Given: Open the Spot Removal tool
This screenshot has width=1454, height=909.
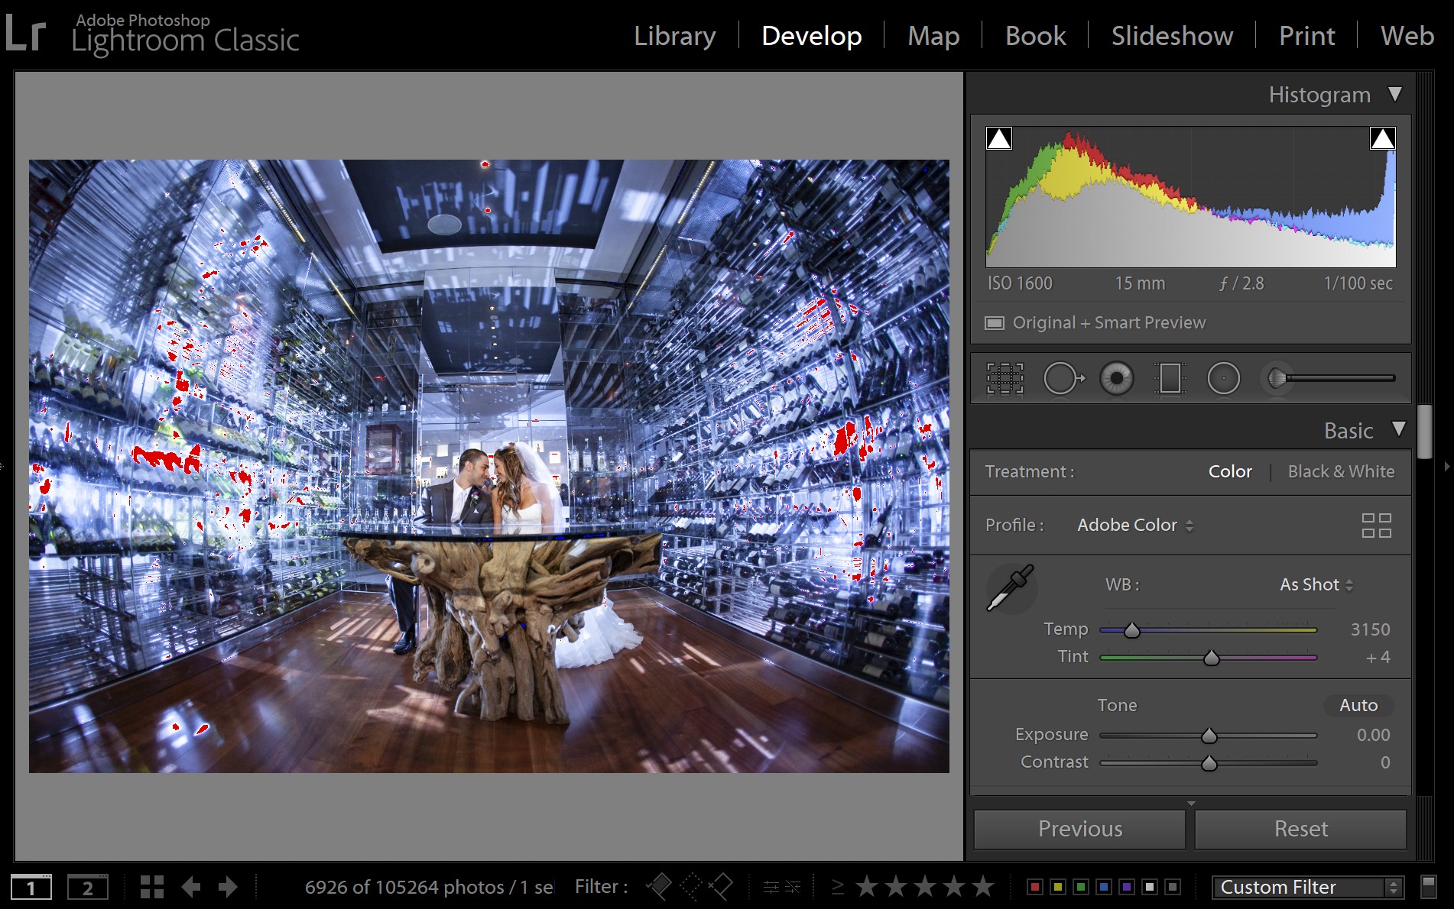Looking at the screenshot, I should pyautogui.click(x=1062, y=377).
